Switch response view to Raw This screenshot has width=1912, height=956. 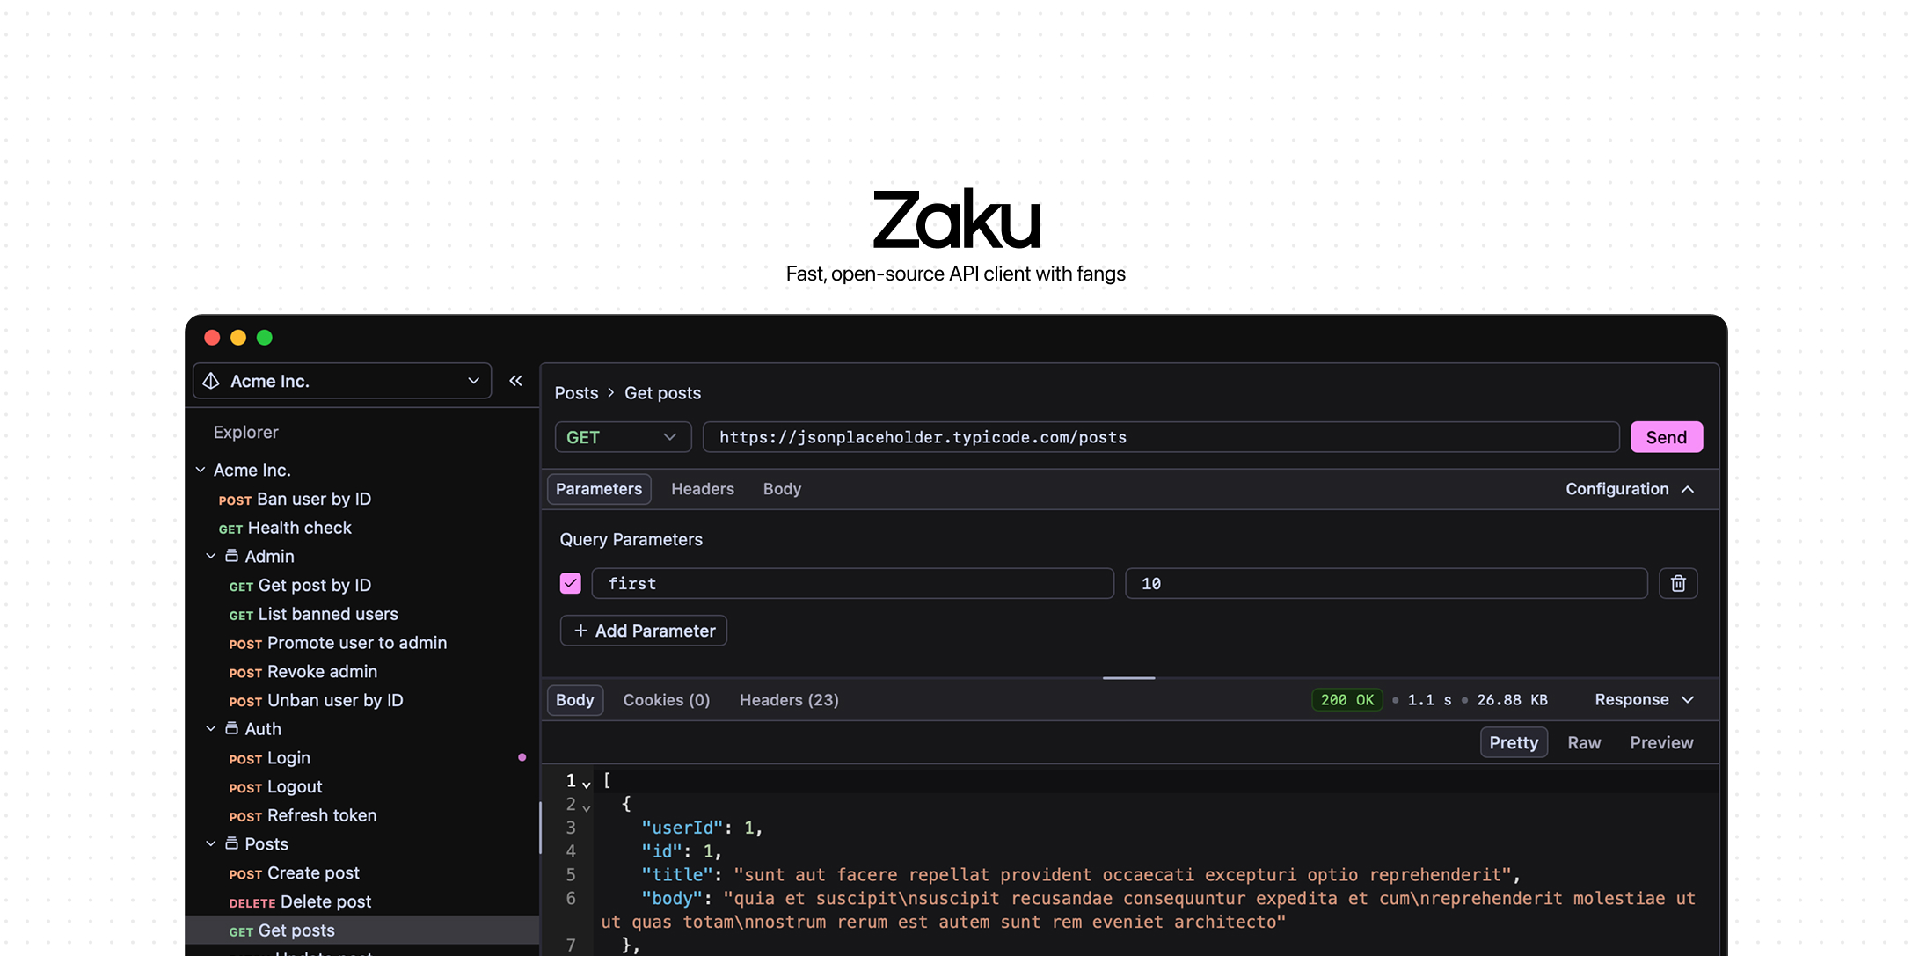tap(1584, 742)
